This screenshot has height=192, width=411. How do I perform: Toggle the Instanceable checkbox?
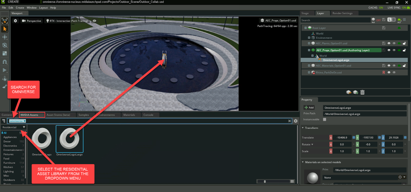click(x=325, y=120)
